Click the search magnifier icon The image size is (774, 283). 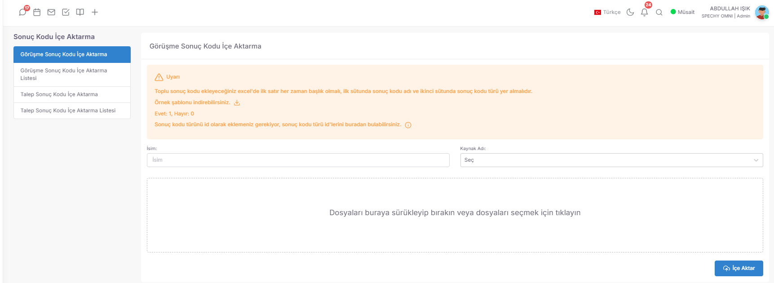pyautogui.click(x=659, y=12)
